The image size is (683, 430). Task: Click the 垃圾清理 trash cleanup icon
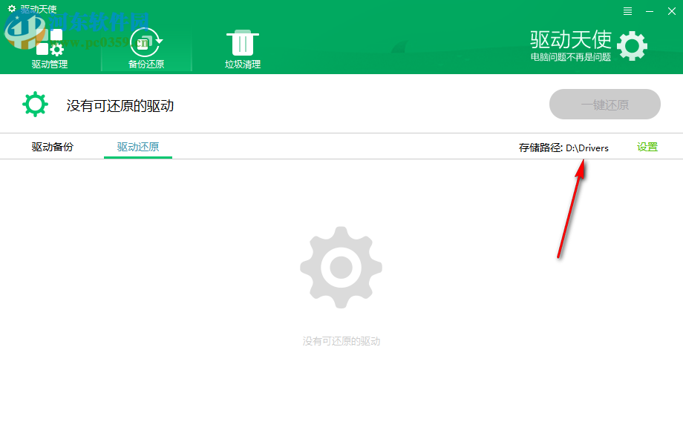coord(242,44)
